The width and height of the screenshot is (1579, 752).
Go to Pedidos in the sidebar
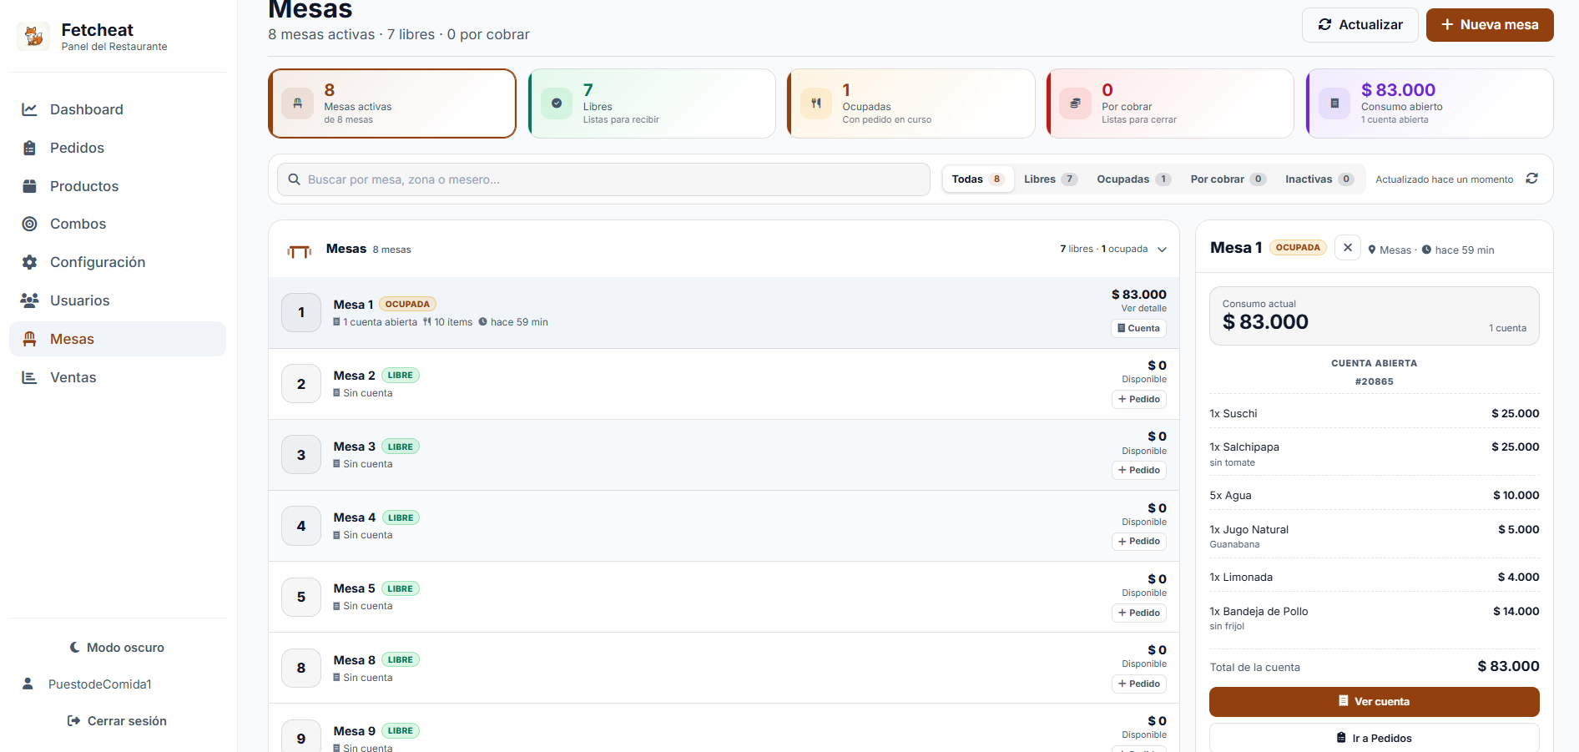point(118,148)
